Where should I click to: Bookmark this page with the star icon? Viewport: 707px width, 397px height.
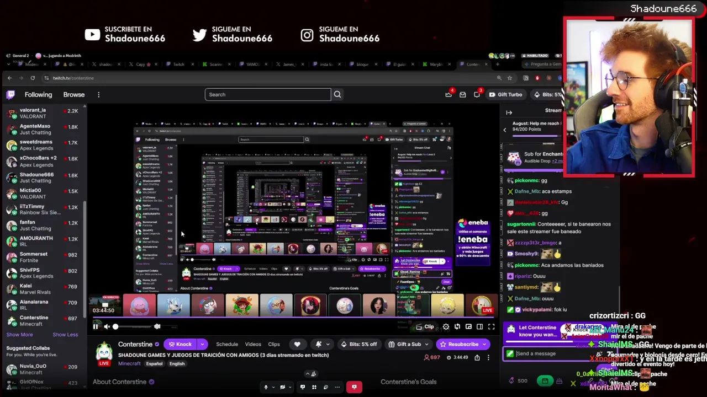[509, 78]
